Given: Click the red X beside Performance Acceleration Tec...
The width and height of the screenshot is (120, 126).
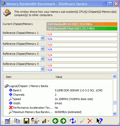Looking at the screenshot, I should click(x=11, y=107).
